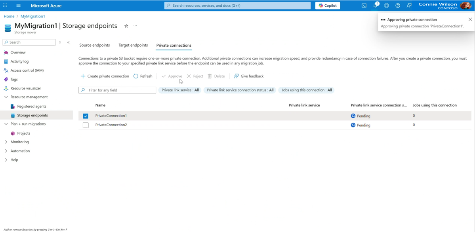
Task: Click the Delete toolbar button
Action: (x=216, y=76)
